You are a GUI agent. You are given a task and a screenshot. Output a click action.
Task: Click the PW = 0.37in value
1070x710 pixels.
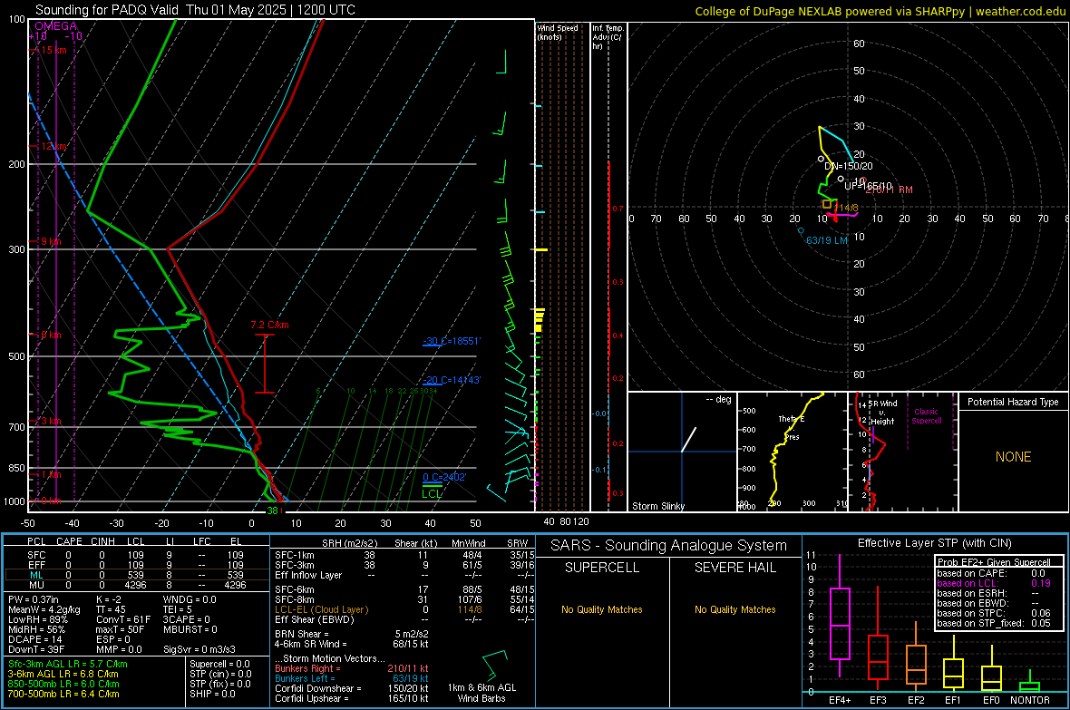(34, 599)
